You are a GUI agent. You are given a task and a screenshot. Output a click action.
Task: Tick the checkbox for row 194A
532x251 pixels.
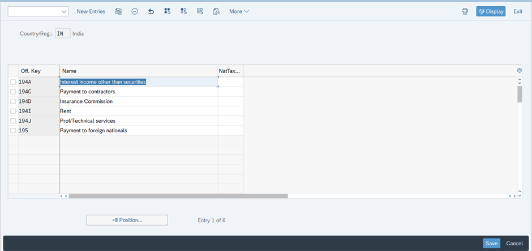coord(13,82)
